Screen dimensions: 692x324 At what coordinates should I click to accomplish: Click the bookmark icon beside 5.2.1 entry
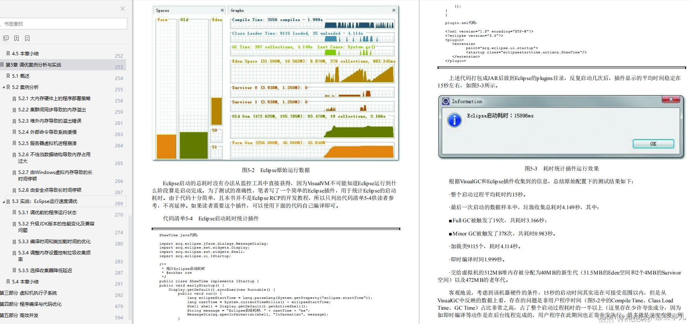[x=14, y=99]
